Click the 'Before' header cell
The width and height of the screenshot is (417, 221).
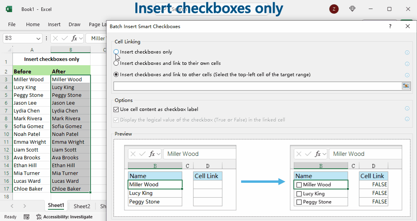[x=32, y=71]
